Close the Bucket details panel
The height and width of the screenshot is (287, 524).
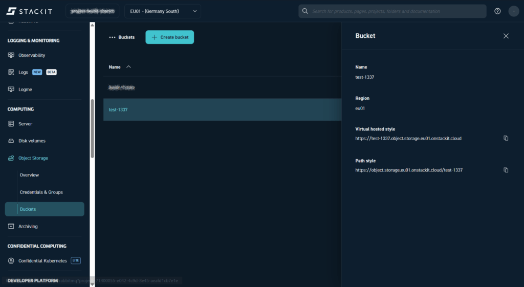point(506,36)
